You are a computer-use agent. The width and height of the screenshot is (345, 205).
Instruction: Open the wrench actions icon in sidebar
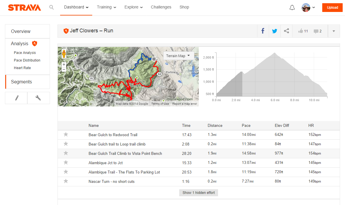pos(38,98)
